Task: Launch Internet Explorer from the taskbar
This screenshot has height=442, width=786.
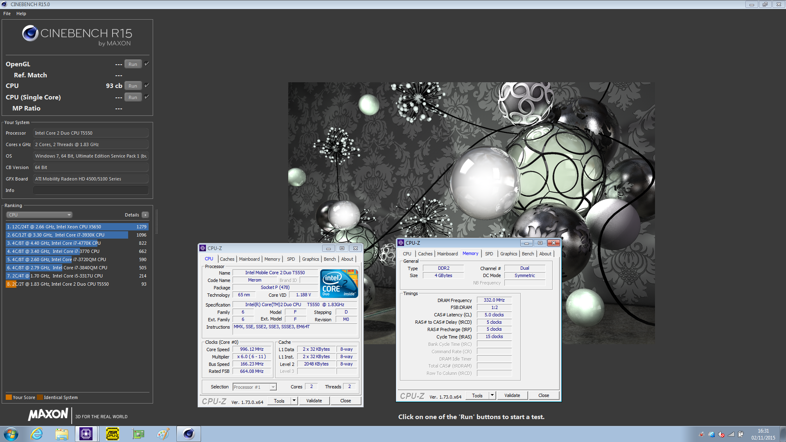Action: click(37, 434)
